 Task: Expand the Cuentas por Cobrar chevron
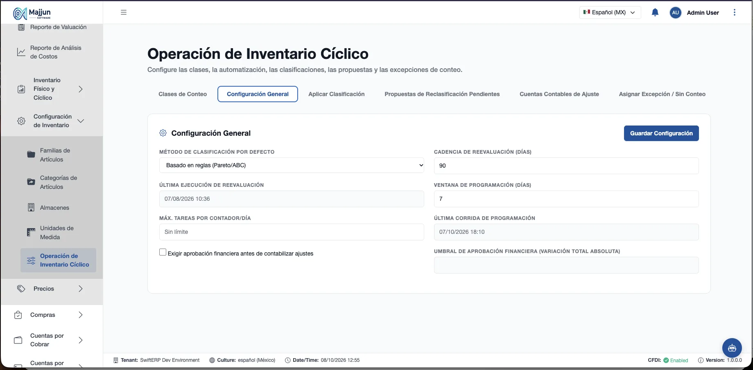coord(81,340)
